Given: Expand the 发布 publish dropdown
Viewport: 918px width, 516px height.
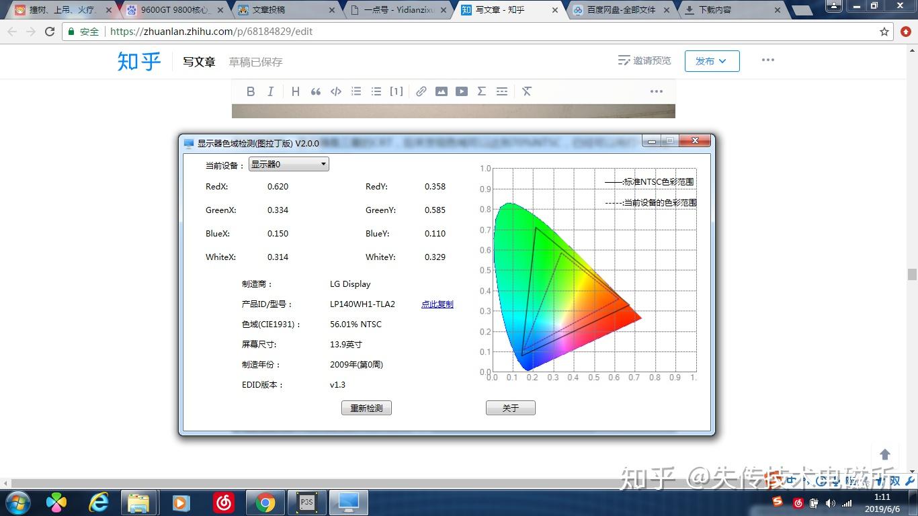Looking at the screenshot, I should 712,61.
